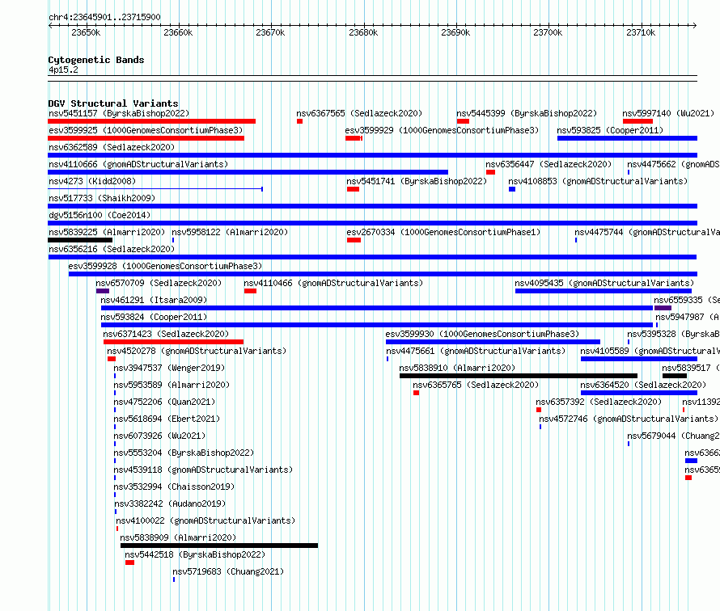Click nsv517733 (Shaikh2009) label
This screenshot has height=611, width=720.
[x=102, y=198]
